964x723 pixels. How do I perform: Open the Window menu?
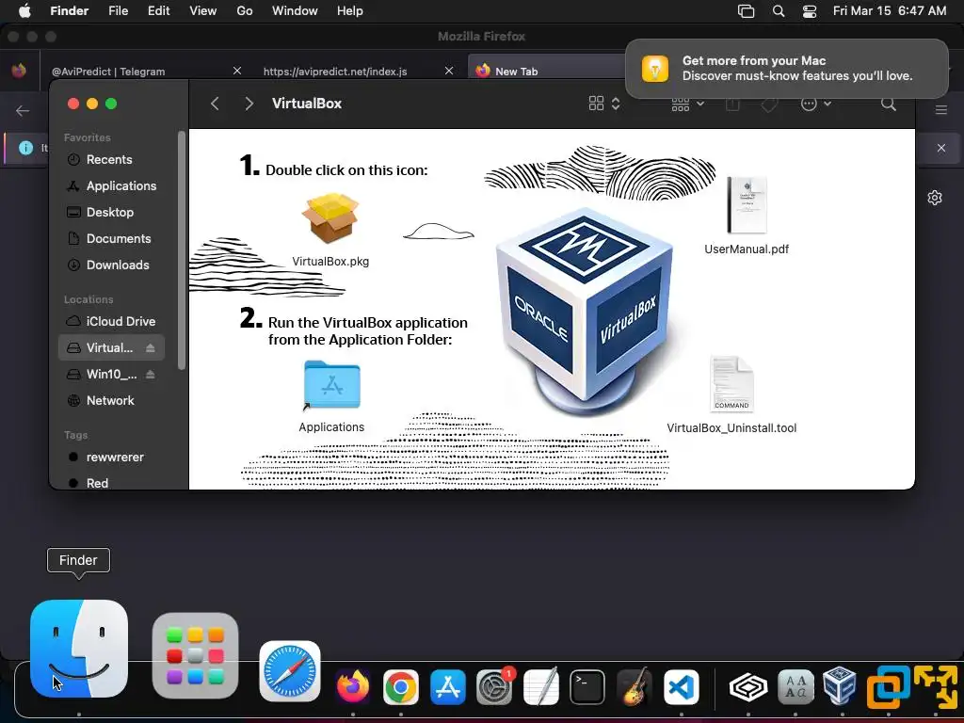pos(295,10)
